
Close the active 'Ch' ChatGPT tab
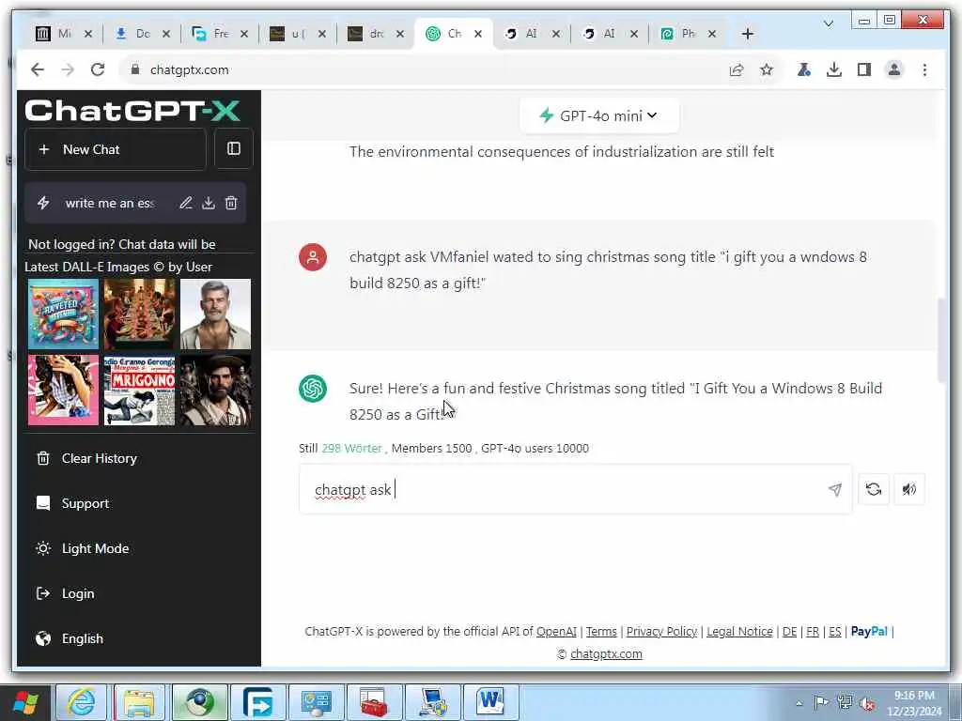click(478, 34)
